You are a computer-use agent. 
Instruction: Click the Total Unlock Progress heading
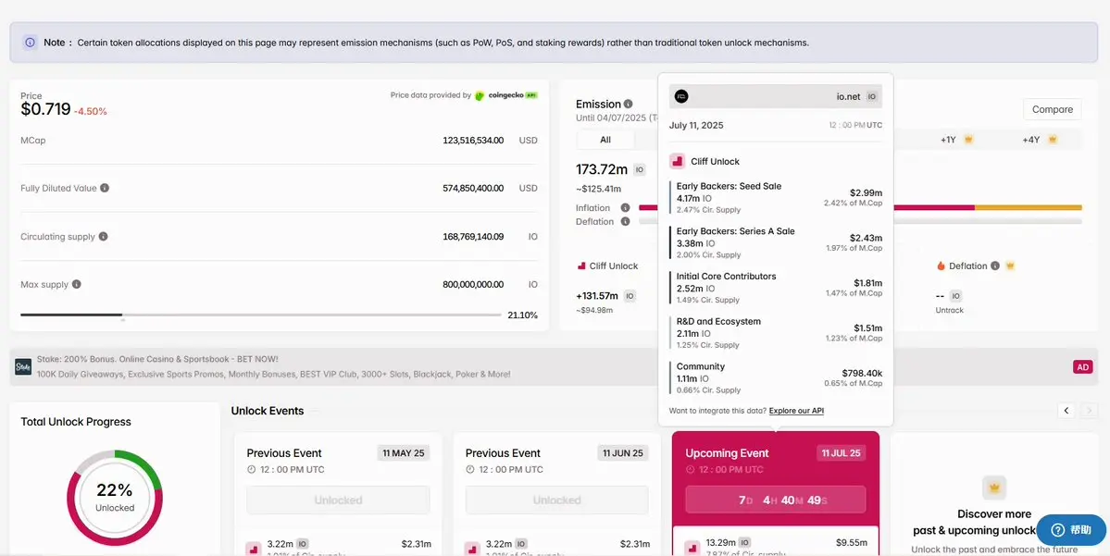click(x=76, y=422)
